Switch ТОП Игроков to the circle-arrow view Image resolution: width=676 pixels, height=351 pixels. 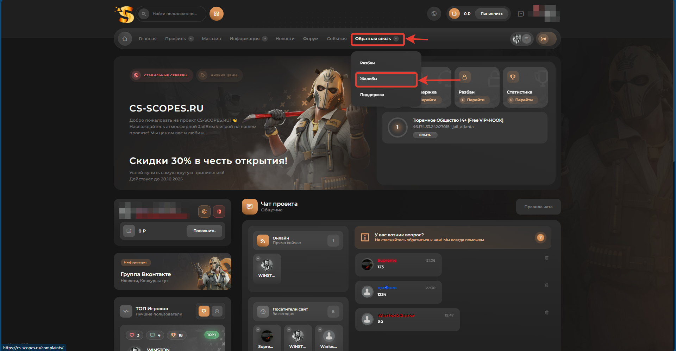tap(217, 311)
